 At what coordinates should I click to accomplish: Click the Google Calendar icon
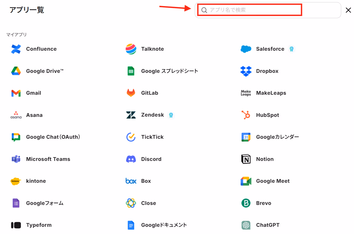(246, 137)
